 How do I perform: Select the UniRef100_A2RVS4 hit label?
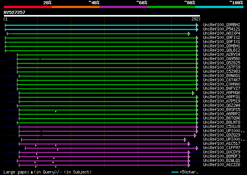(x=222, y=55)
